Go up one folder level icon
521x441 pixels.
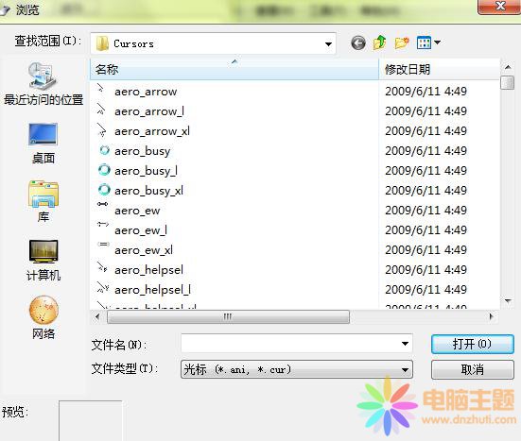[x=380, y=42]
